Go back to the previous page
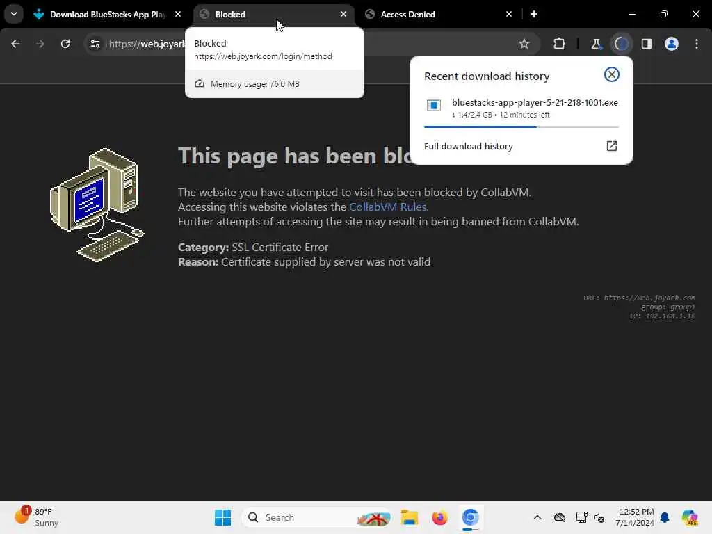The width and height of the screenshot is (712, 534). [15, 44]
